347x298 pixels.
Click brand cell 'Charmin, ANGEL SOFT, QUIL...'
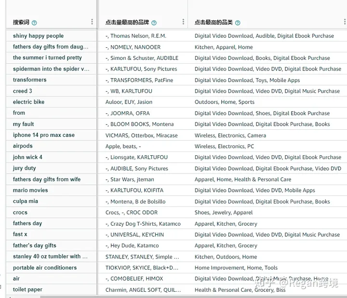pos(143,290)
